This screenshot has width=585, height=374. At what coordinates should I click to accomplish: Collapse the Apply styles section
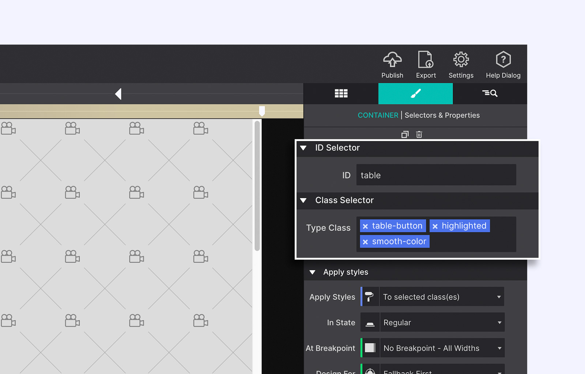(x=312, y=272)
